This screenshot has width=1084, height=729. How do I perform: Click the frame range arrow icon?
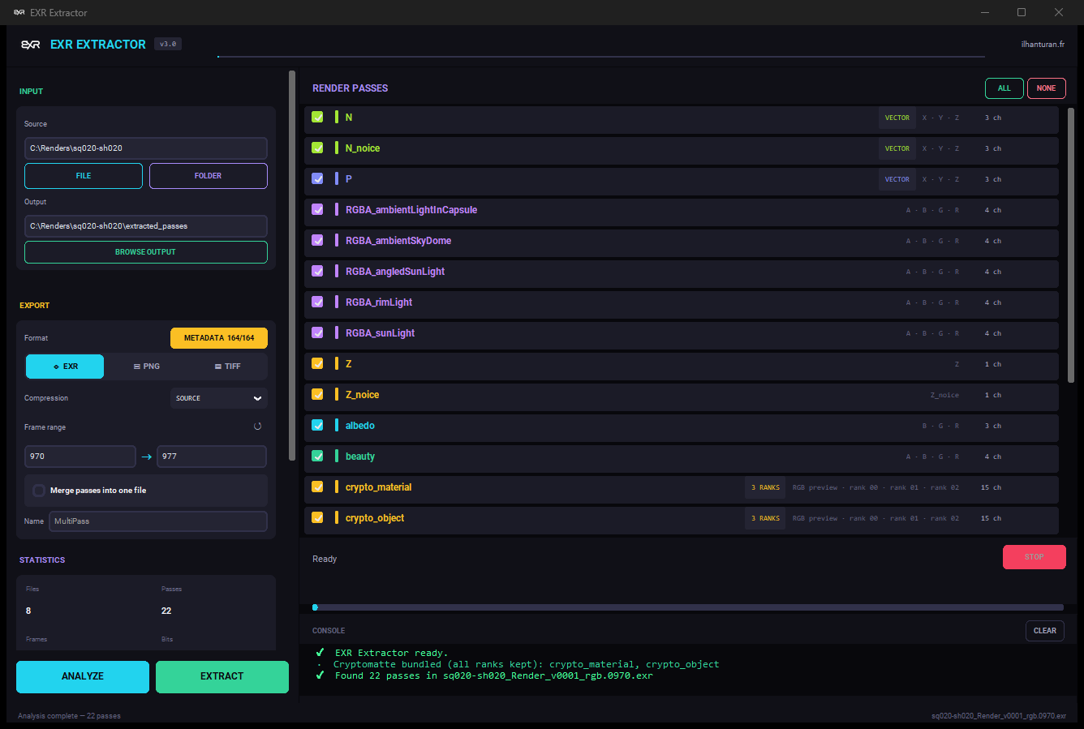click(x=147, y=457)
